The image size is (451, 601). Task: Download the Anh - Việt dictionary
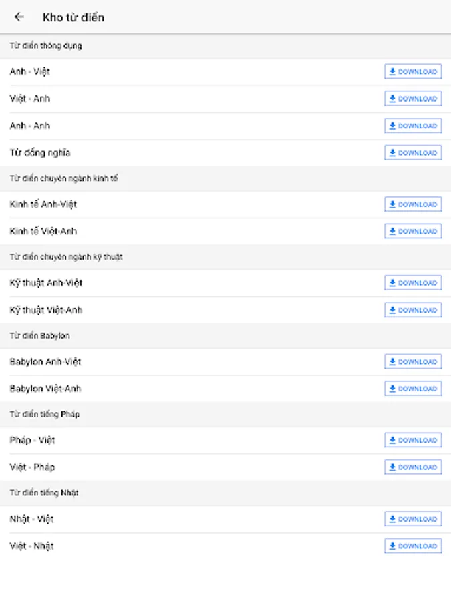(413, 72)
